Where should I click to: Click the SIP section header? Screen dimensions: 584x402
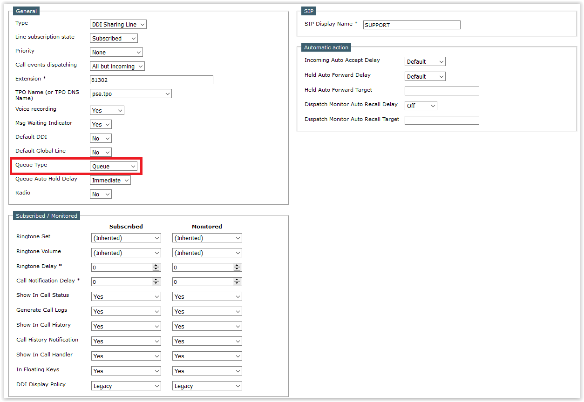coord(309,11)
